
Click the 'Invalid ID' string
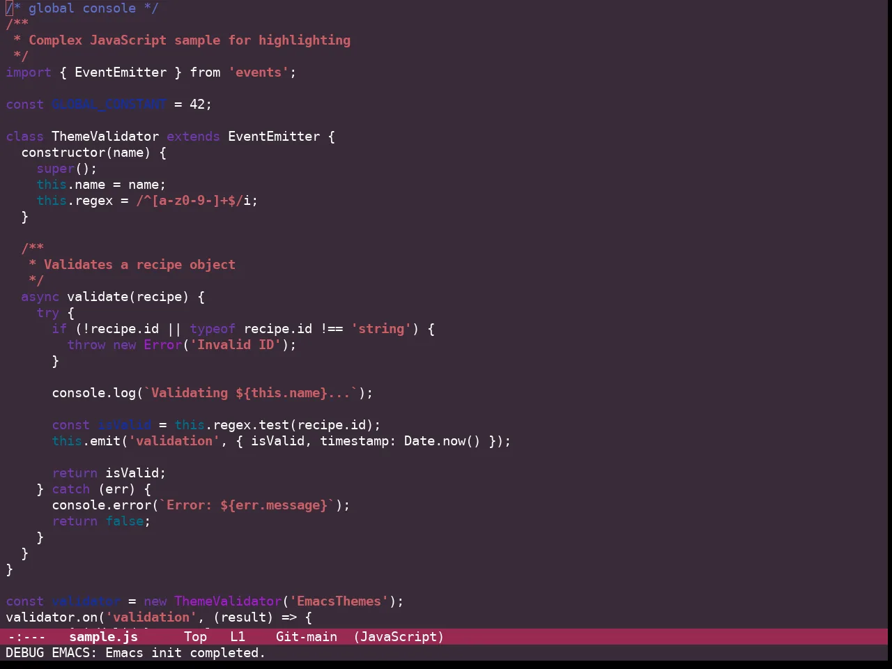(x=236, y=345)
